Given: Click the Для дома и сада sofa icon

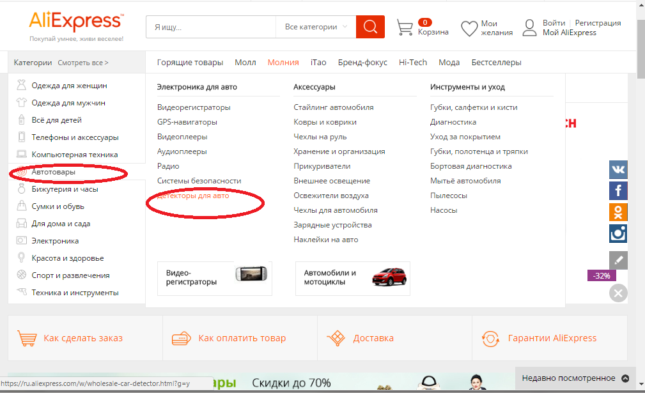Looking at the screenshot, I should pos(21,223).
